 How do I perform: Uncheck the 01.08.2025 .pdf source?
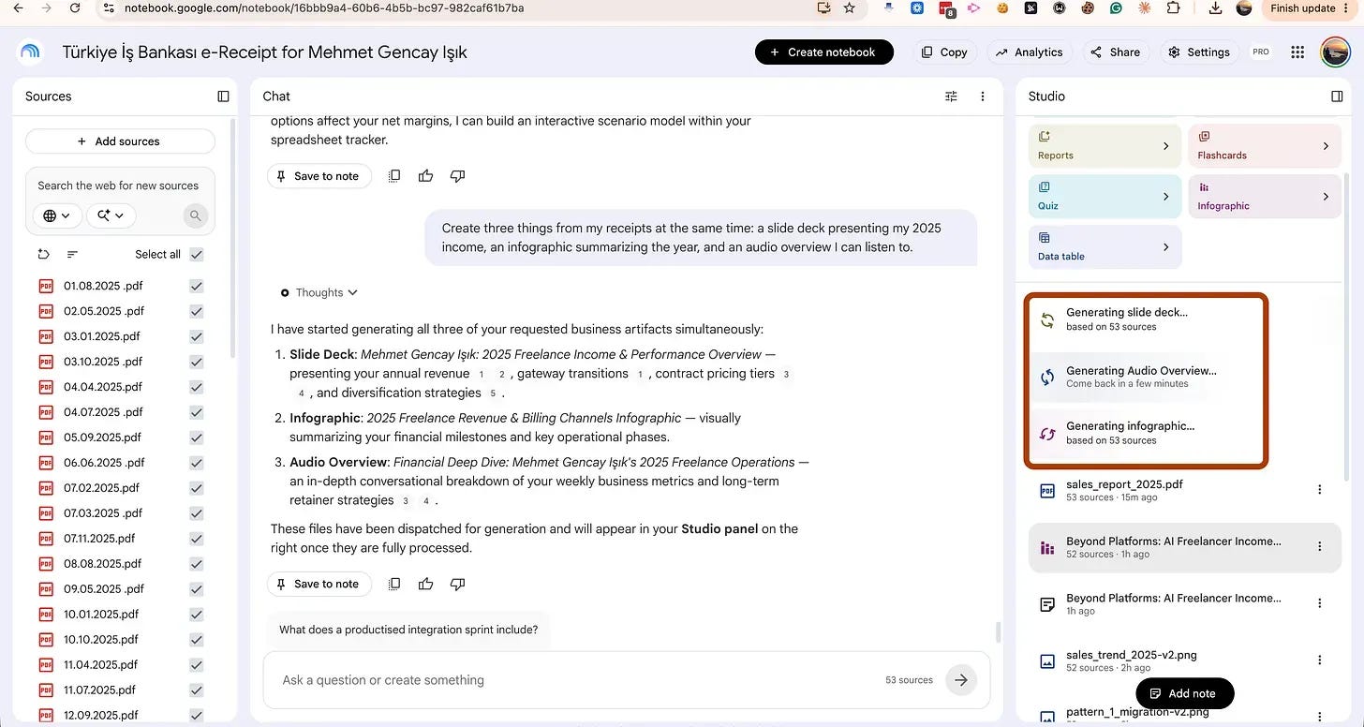point(196,286)
